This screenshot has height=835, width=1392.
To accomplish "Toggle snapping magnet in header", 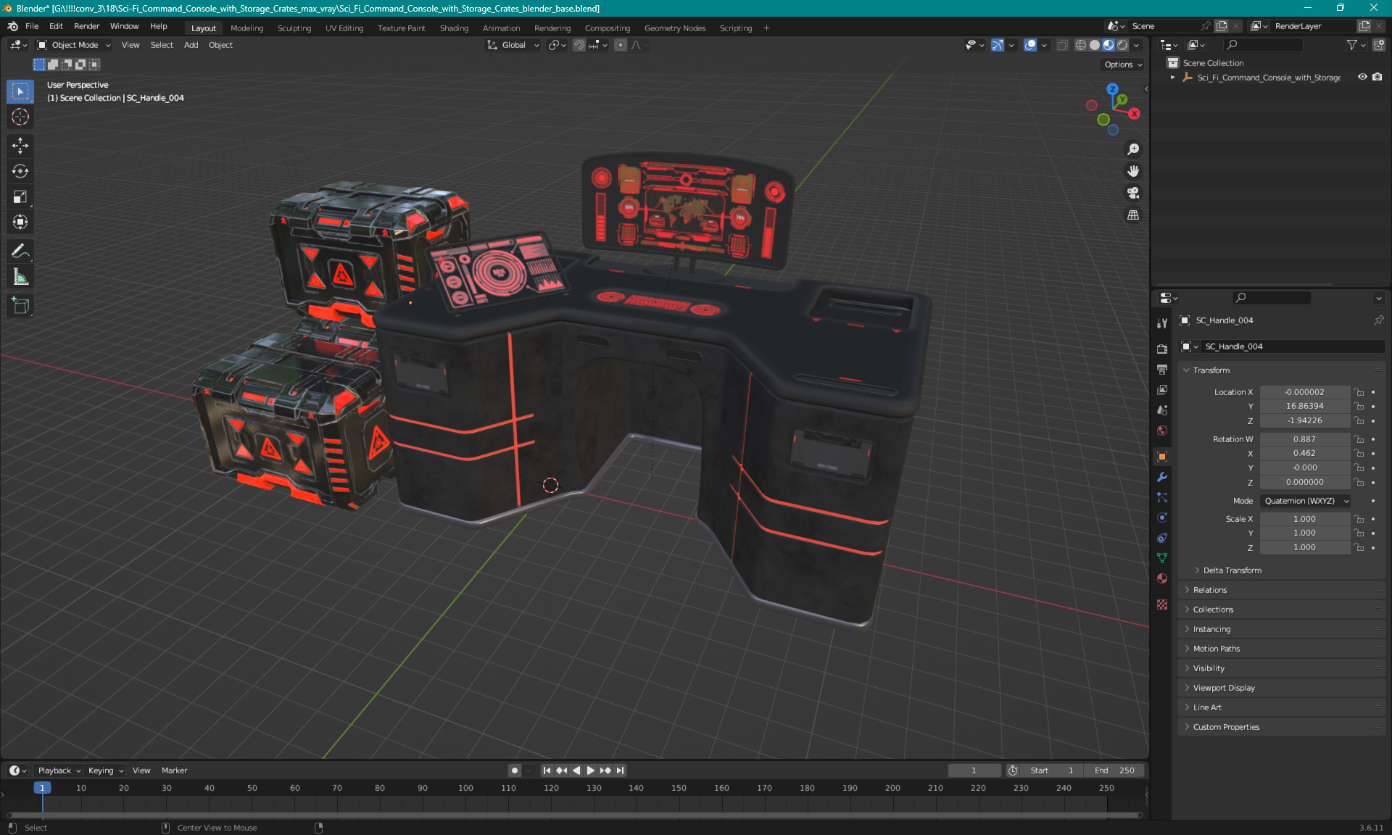I will 579,45.
